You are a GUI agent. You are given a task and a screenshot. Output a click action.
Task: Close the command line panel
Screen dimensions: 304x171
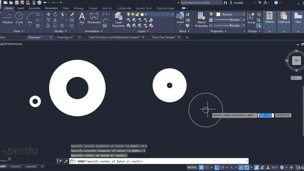(60, 161)
